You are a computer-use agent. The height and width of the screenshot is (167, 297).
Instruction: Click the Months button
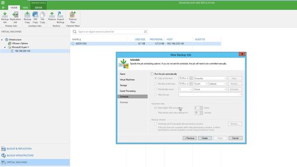235,83
